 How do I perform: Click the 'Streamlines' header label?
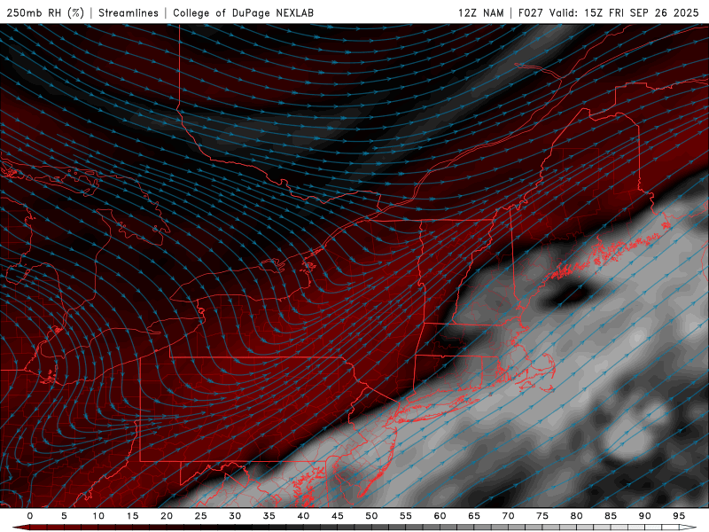coord(129,12)
